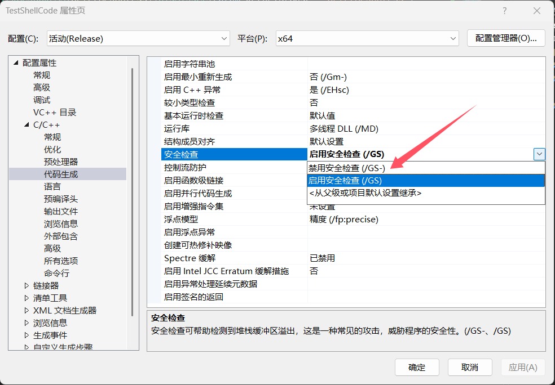Expand the 清单工具 tree node
The height and width of the screenshot is (385, 555).
point(27,298)
